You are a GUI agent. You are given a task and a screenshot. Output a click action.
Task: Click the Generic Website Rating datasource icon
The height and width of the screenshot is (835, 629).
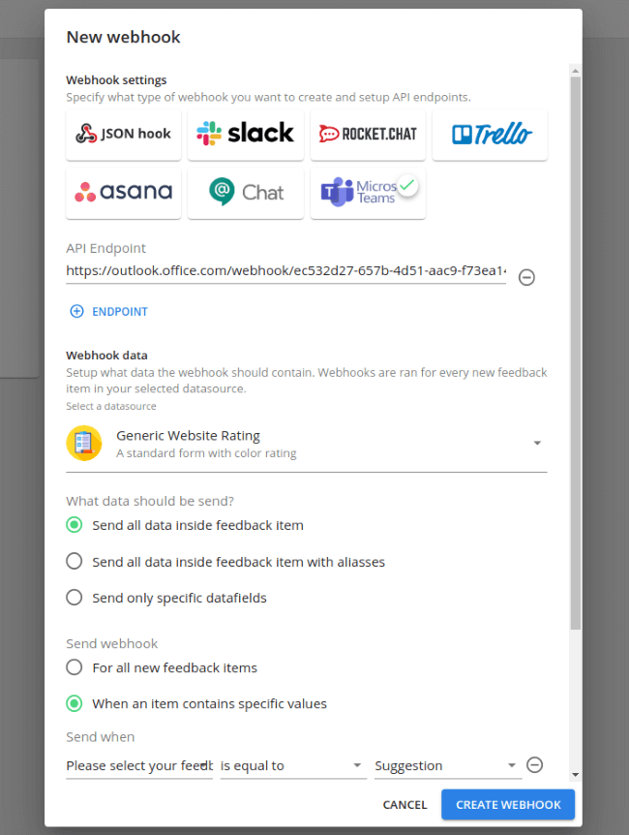(x=84, y=443)
